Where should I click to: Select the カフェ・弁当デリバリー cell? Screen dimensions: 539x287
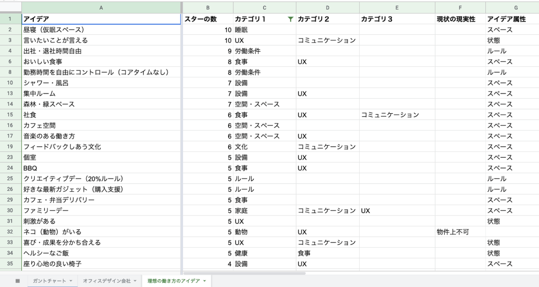[101, 200]
